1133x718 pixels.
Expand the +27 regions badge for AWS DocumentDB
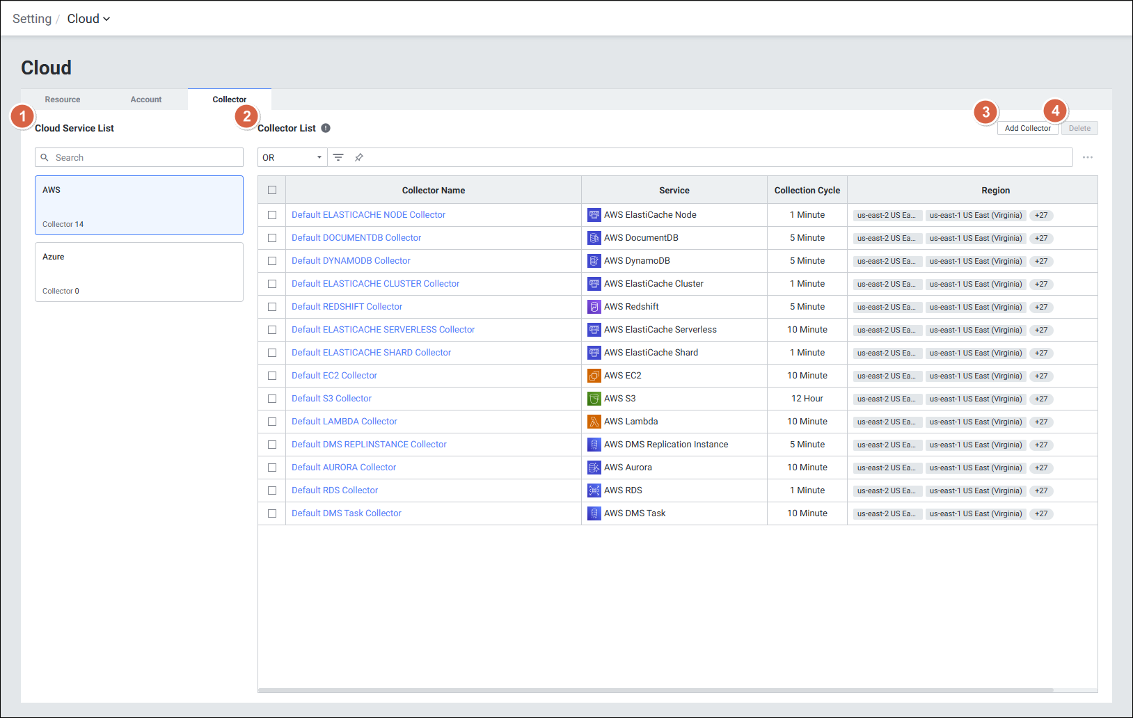click(x=1040, y=238)
